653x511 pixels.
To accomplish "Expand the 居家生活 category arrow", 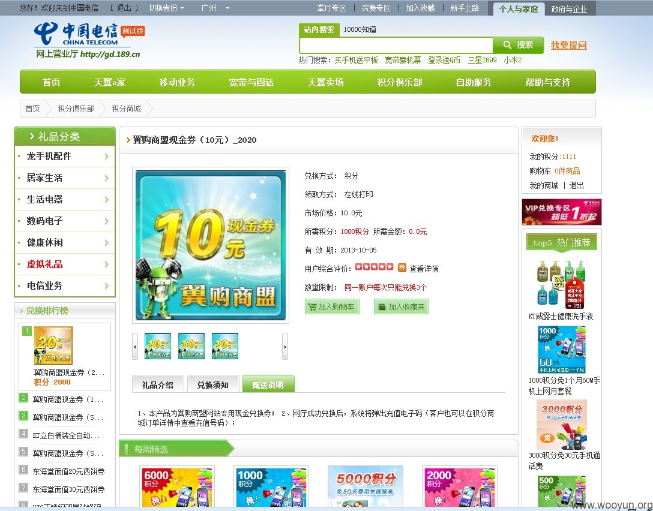I will click(x=107, y=178).
